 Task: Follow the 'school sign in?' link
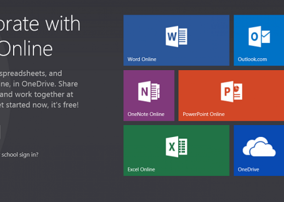click(x=19, y=155)
